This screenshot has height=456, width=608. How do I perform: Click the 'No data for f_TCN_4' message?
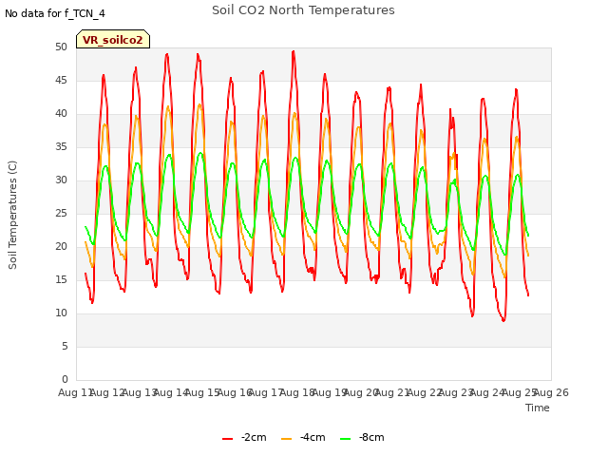(55, 13)
